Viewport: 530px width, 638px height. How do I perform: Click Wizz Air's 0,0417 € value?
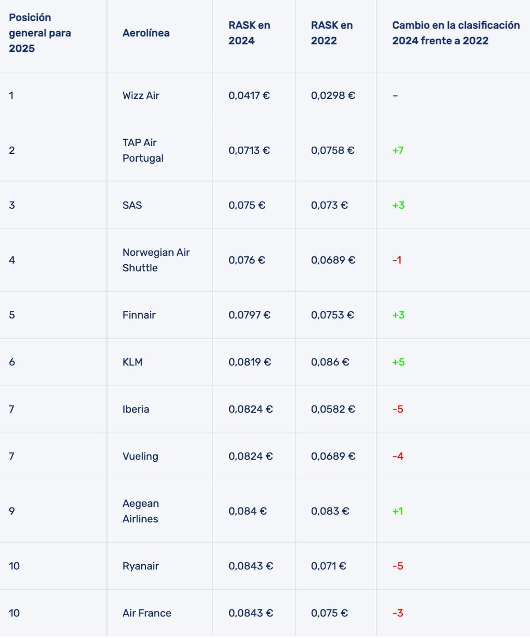[x=249, y=95]
